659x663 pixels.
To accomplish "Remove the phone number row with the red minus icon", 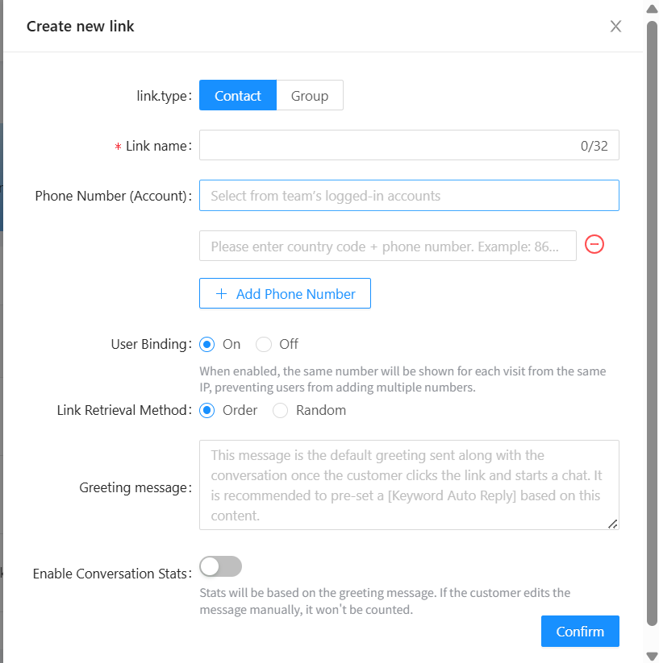I will (x=594, y=244).
